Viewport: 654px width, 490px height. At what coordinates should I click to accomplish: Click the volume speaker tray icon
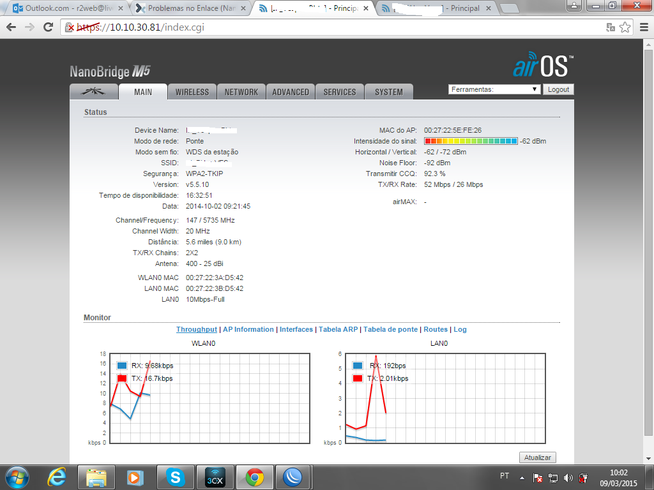[x=568, y=478]
